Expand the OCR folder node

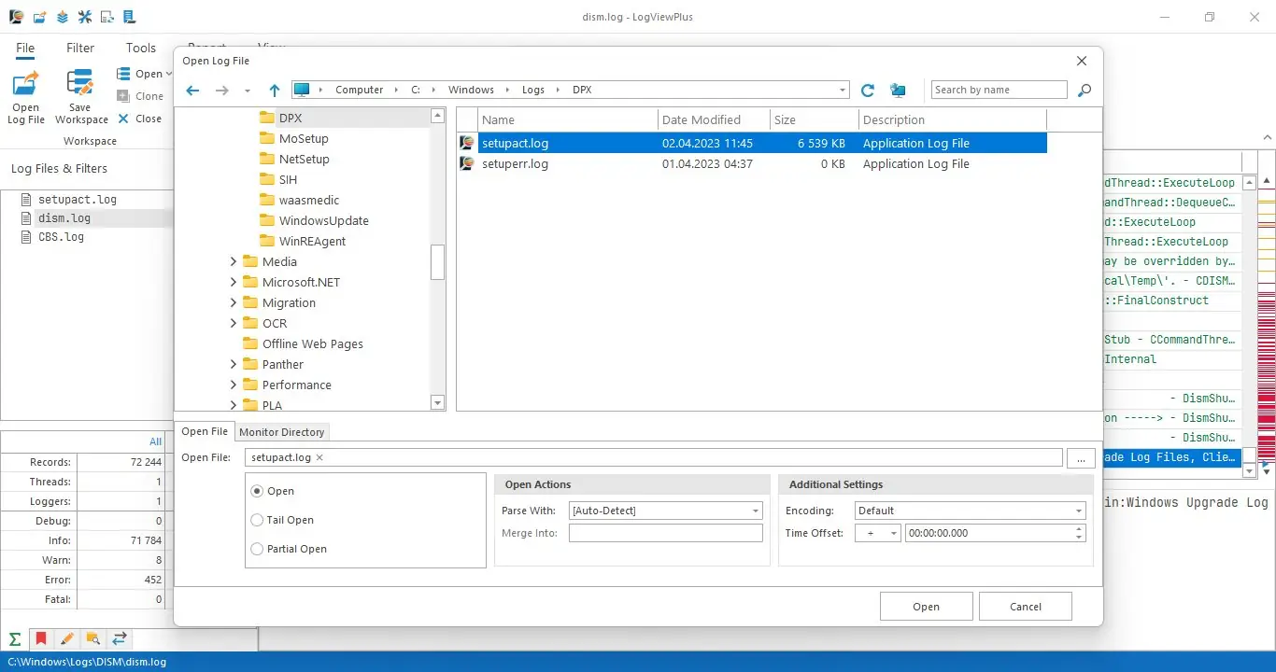234,324
